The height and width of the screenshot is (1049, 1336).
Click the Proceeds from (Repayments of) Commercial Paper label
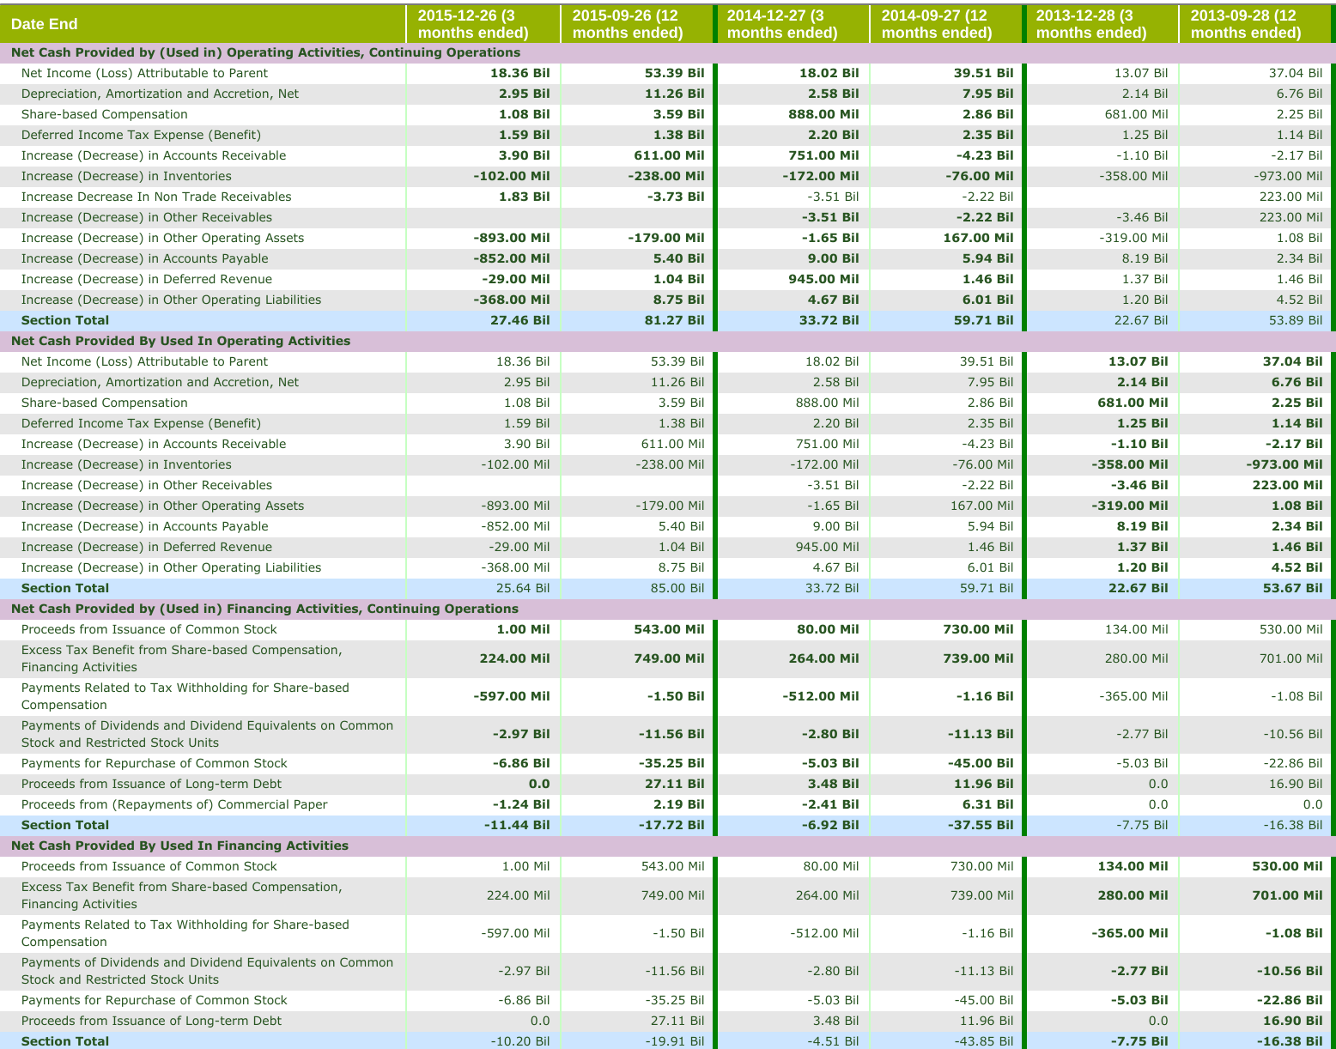[x=174, y=804]
